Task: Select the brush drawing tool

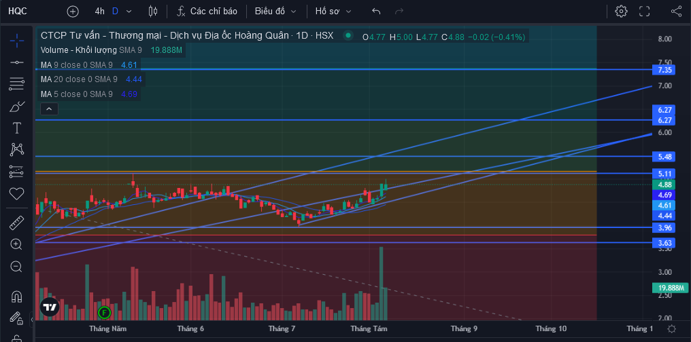Action: 17,106
